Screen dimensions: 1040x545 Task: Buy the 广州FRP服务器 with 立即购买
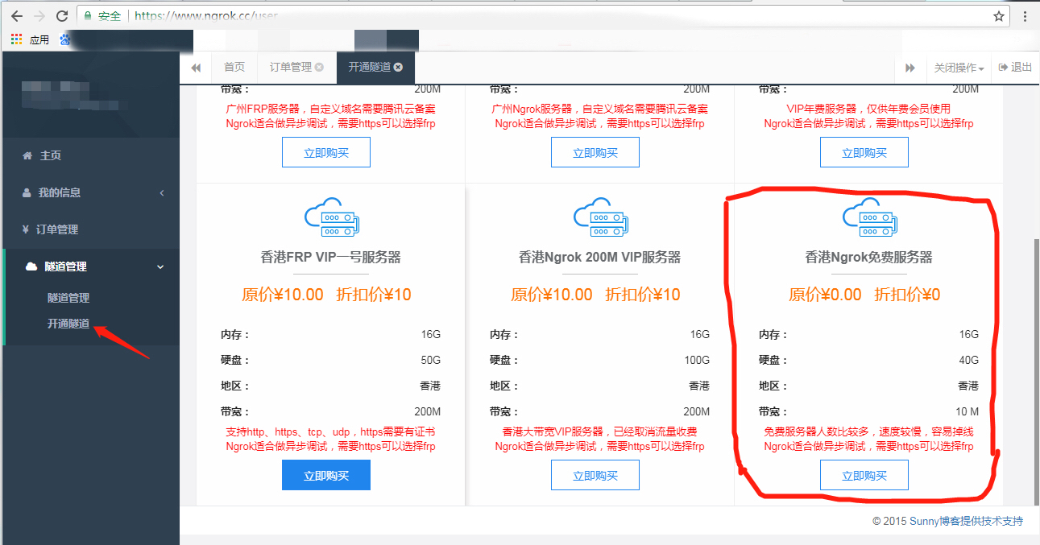tap(326, 152)
